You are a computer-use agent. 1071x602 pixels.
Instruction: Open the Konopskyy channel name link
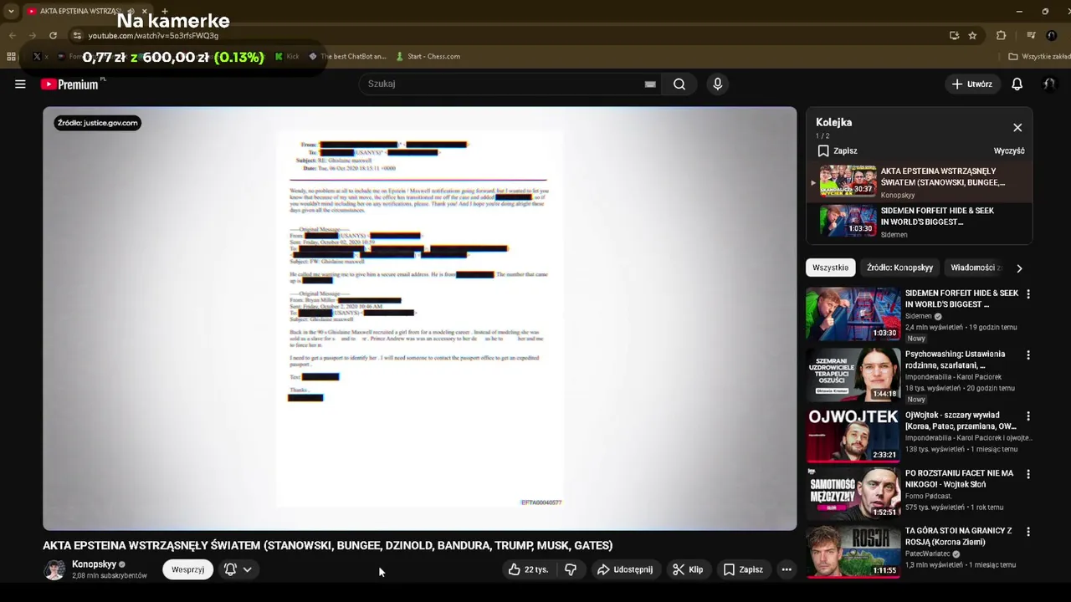click(94, 564)
